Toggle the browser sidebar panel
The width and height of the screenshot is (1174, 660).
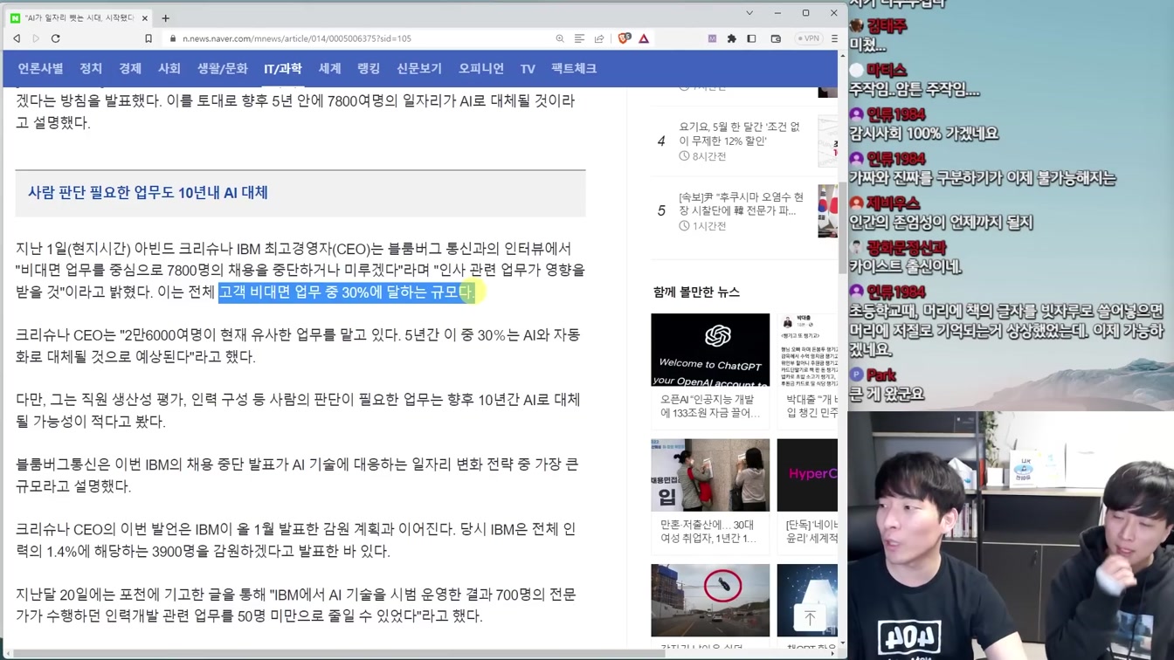coord(751,38)
